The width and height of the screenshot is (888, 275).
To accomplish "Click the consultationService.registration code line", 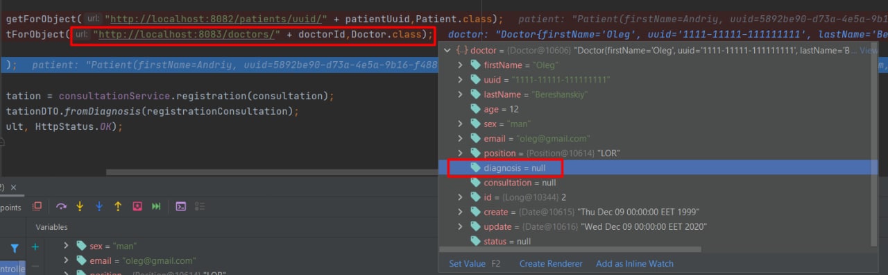I will (x=170, y=96).
